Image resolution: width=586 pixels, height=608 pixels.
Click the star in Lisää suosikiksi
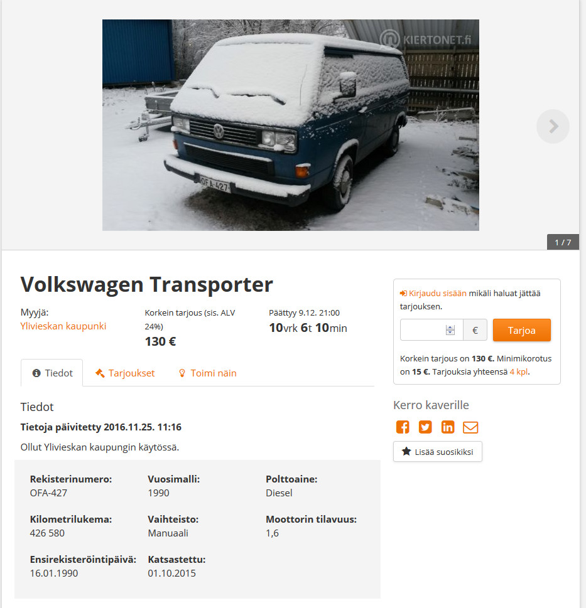[x=406, y=451]
